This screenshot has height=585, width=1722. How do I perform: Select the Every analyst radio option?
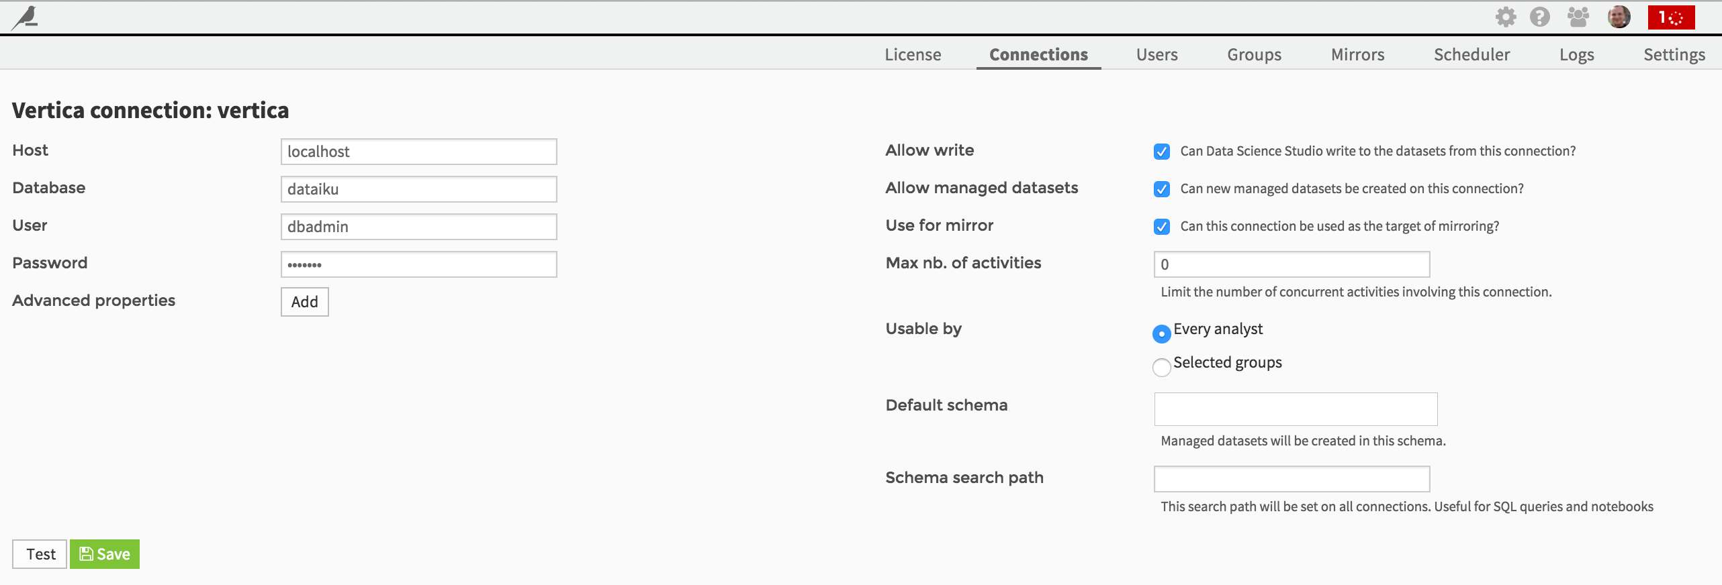(x=1162, y=333)
